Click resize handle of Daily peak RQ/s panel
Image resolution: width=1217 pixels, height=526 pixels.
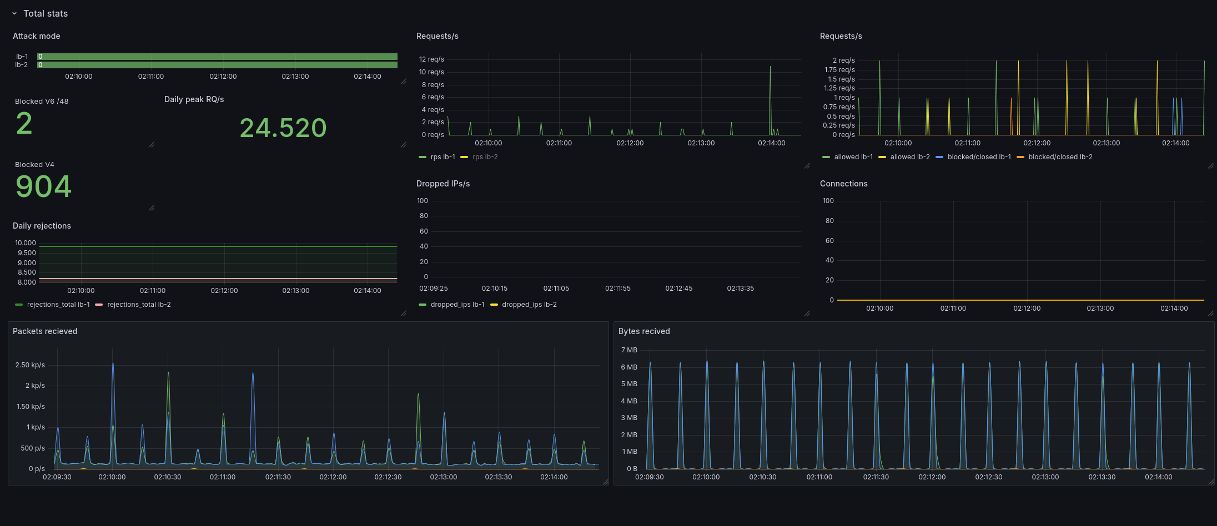pyautogui.click(x=404, y=145)
